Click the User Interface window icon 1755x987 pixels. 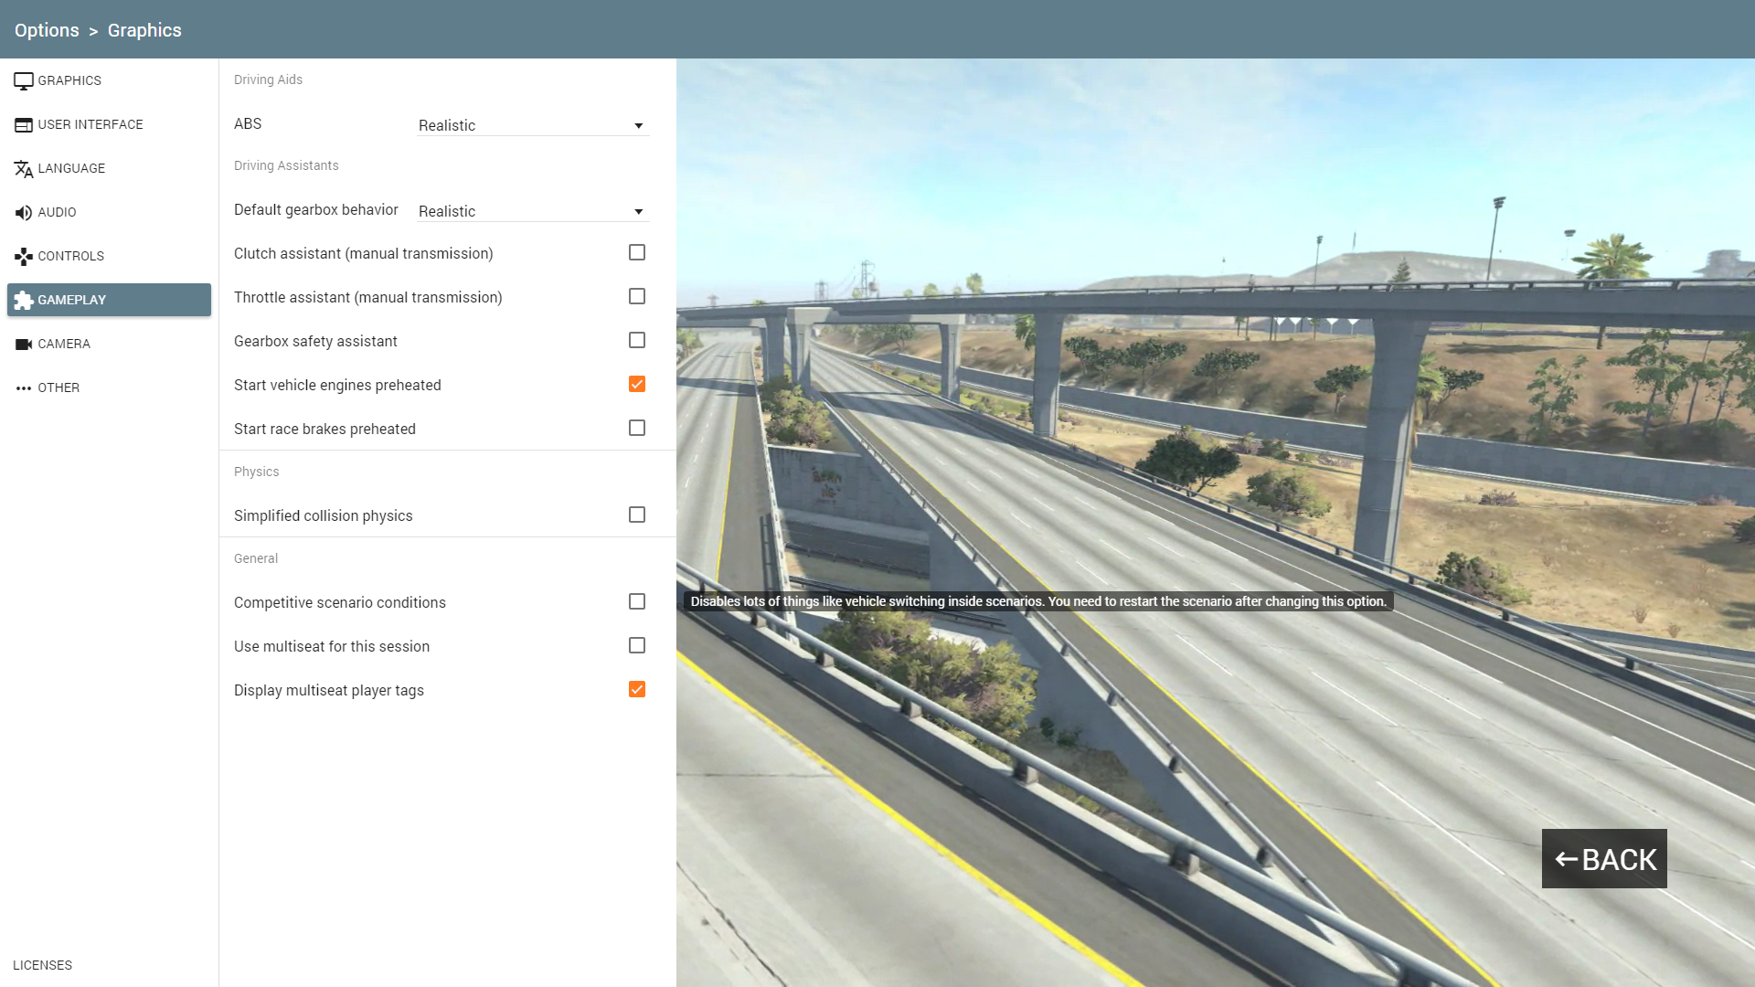(24, 125)
